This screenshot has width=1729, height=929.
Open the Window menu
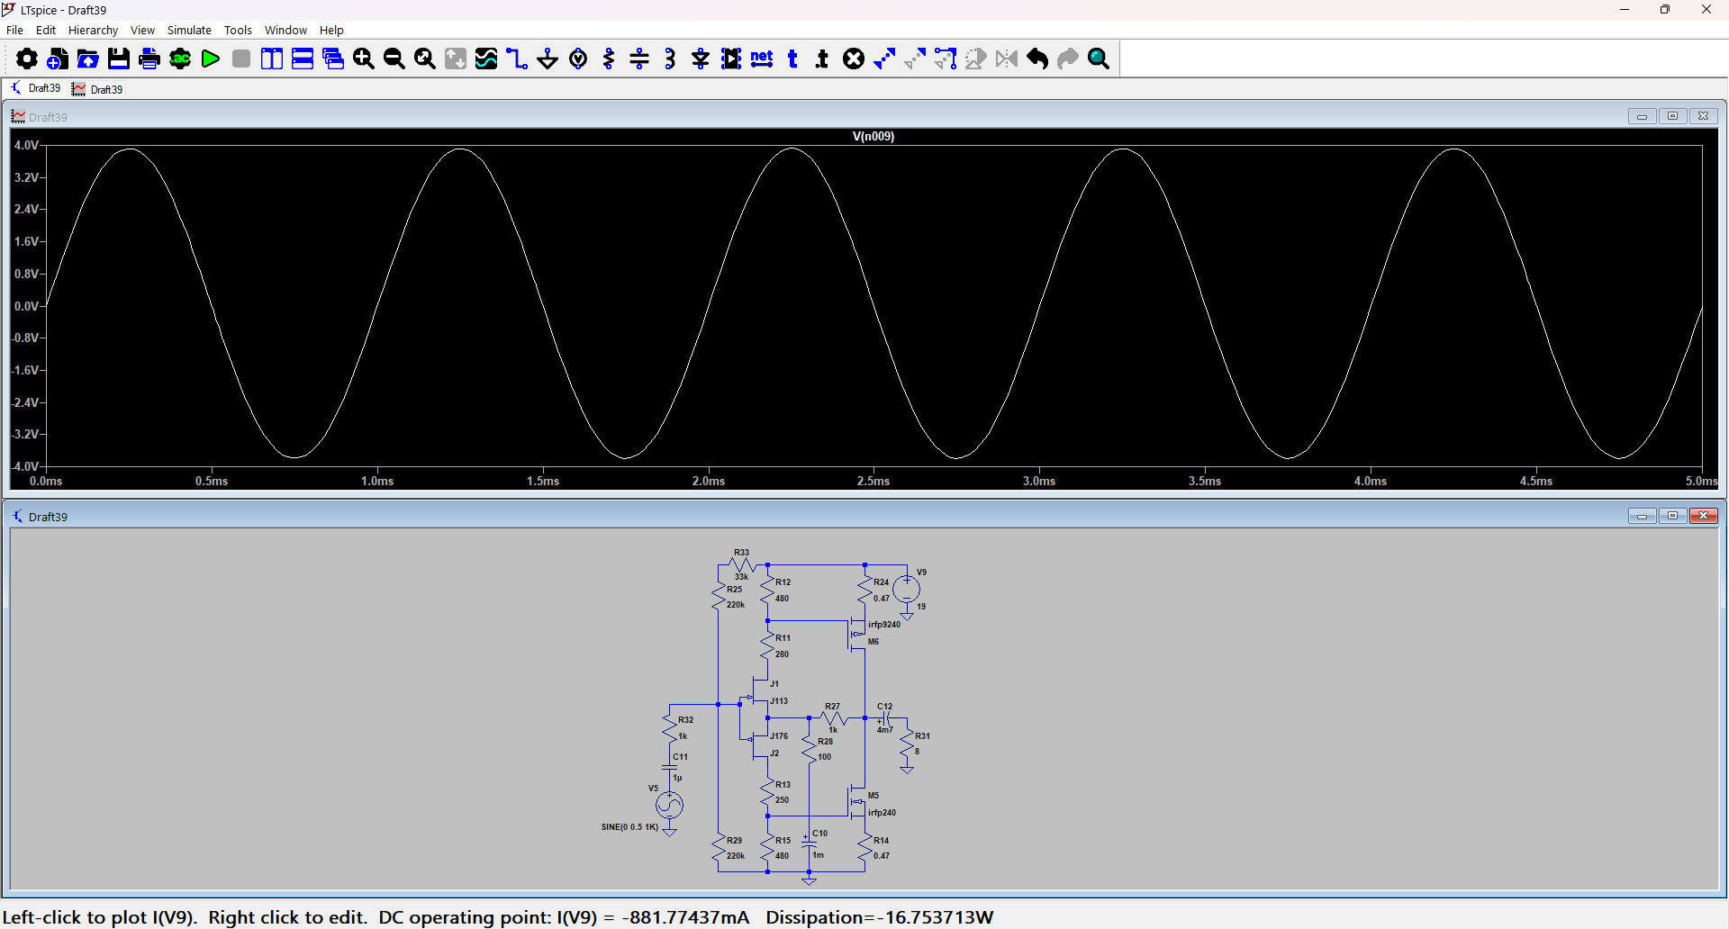click(285, 30)
